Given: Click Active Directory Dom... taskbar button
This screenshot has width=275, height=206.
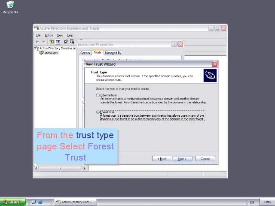Looking at the screenshot, I should (x=75, y=202).
